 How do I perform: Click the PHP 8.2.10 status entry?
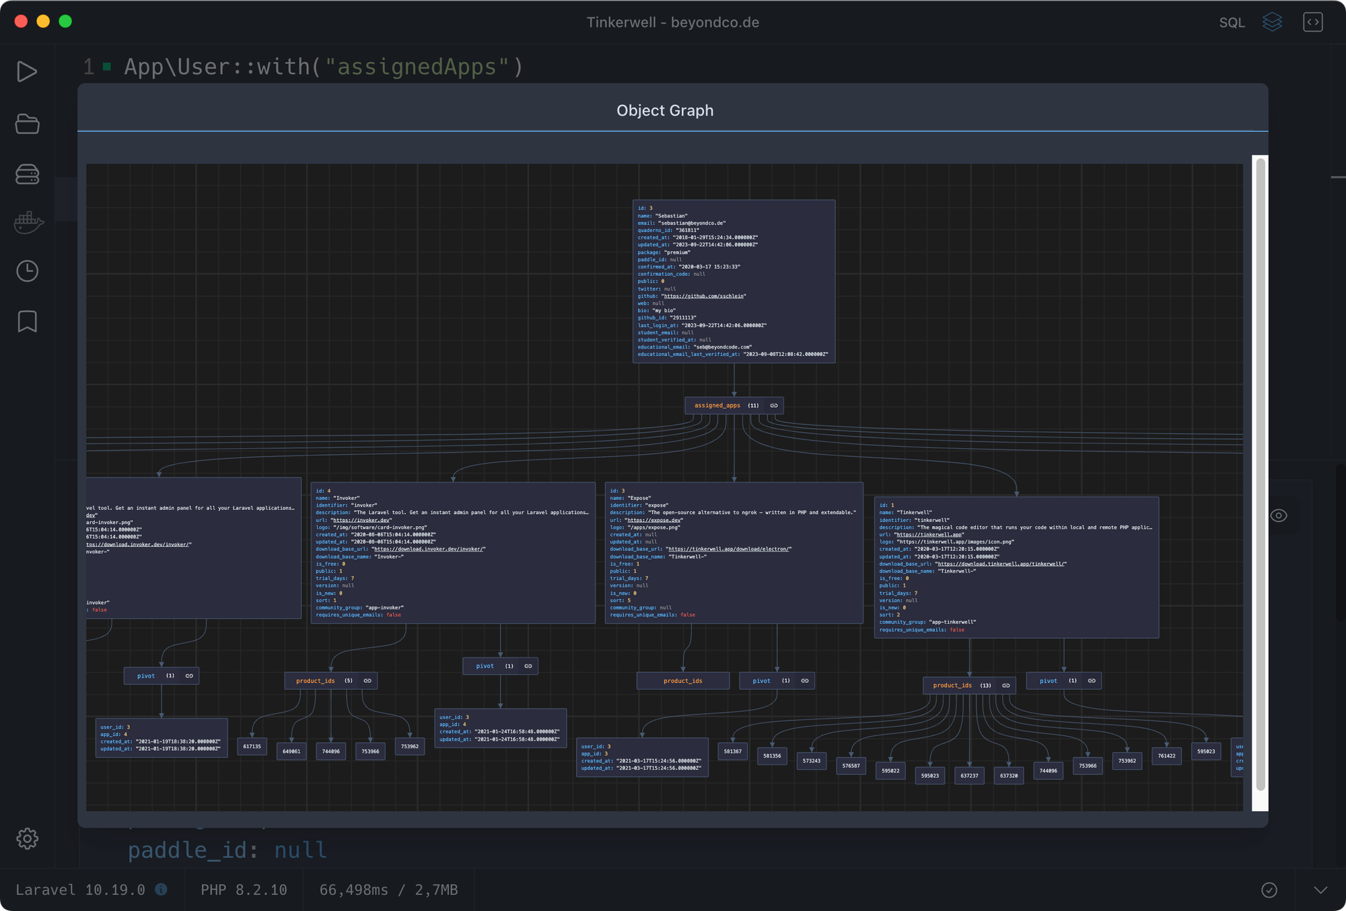coord(244,889)
